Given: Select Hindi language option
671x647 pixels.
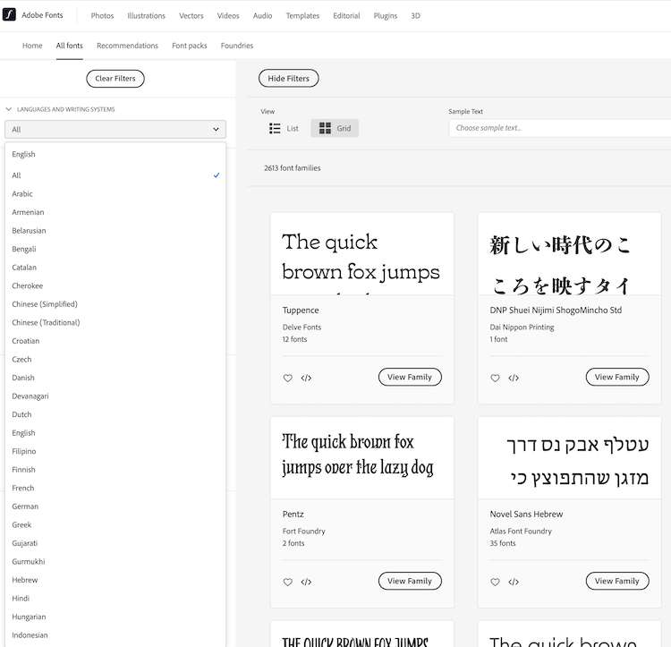Looking at the screenshot, I should coord(115,599).
